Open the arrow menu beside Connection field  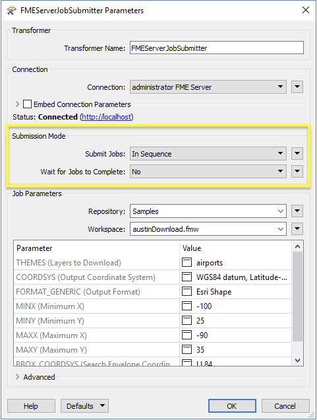pyautogui.click(x=297, y=87)
